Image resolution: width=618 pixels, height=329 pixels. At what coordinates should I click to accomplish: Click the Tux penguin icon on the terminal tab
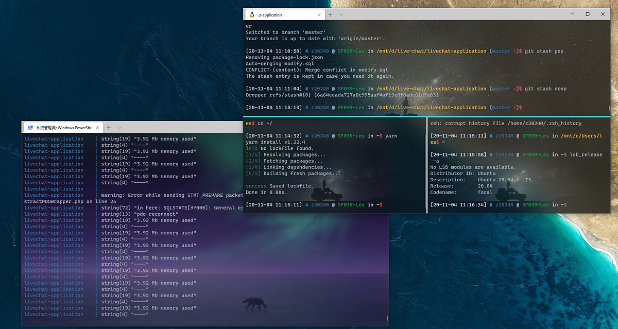point(252,14)
